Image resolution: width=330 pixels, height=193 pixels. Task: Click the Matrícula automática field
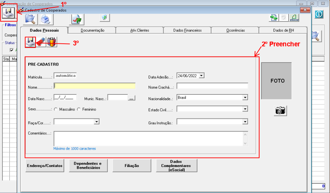pyautogui.click(x=65, y=76)
